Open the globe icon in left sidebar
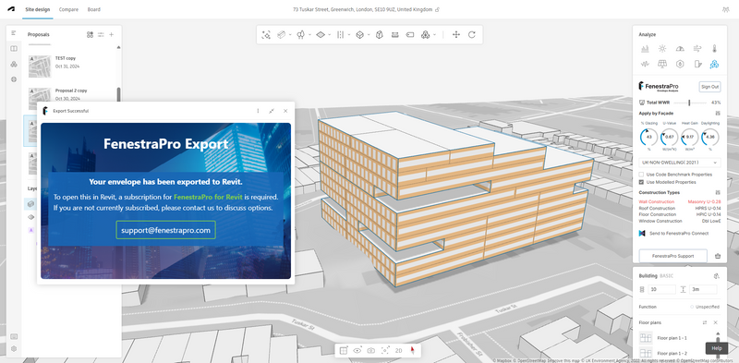The image size is (739, 363). [x=14, y=79]
